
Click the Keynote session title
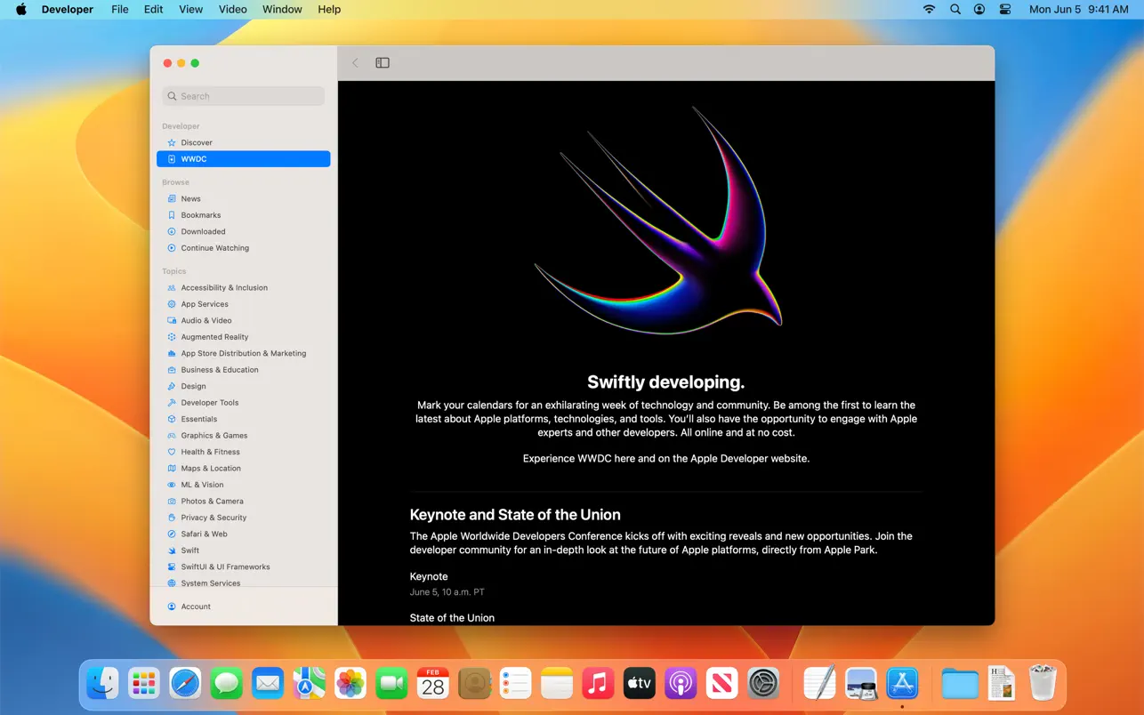(x=429, y=576)
